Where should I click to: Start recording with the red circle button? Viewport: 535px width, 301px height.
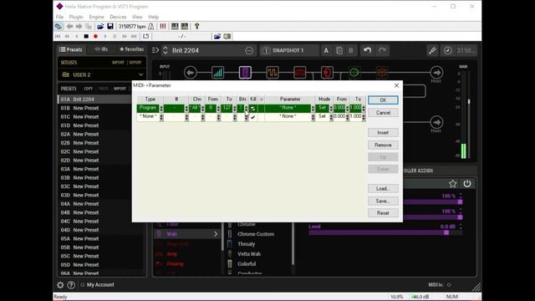coord(95,36)
